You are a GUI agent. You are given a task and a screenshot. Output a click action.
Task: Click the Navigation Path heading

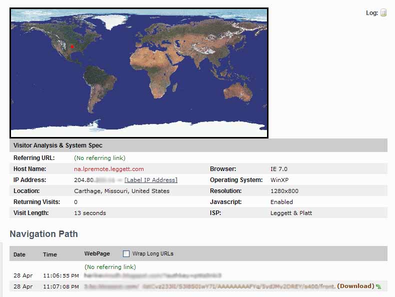(x=44, y=234)
